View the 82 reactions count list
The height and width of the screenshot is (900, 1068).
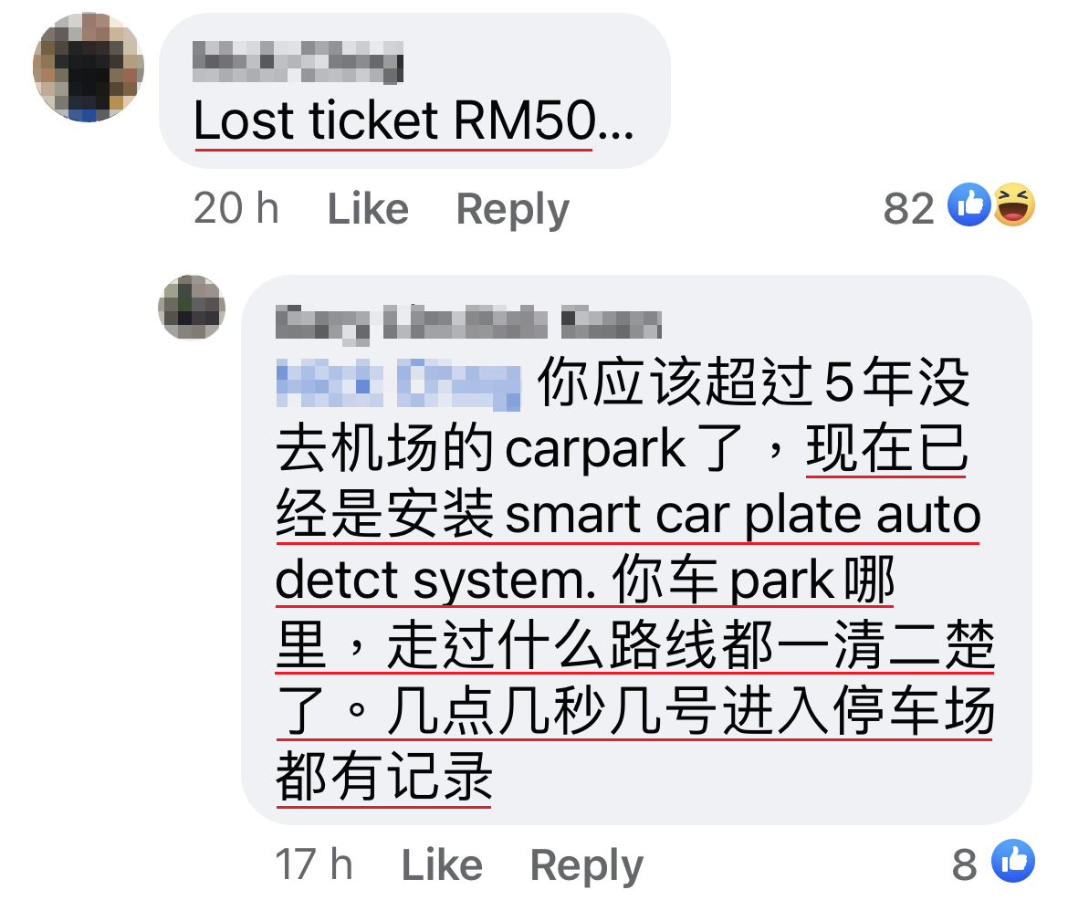(x=908, y=208)
